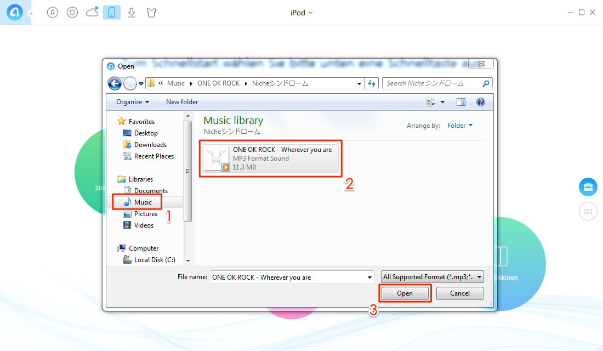Select Computer in navigation pane
Image resolution: width=603 pixels, height=351 pixels.
click(x=138, y=248)
